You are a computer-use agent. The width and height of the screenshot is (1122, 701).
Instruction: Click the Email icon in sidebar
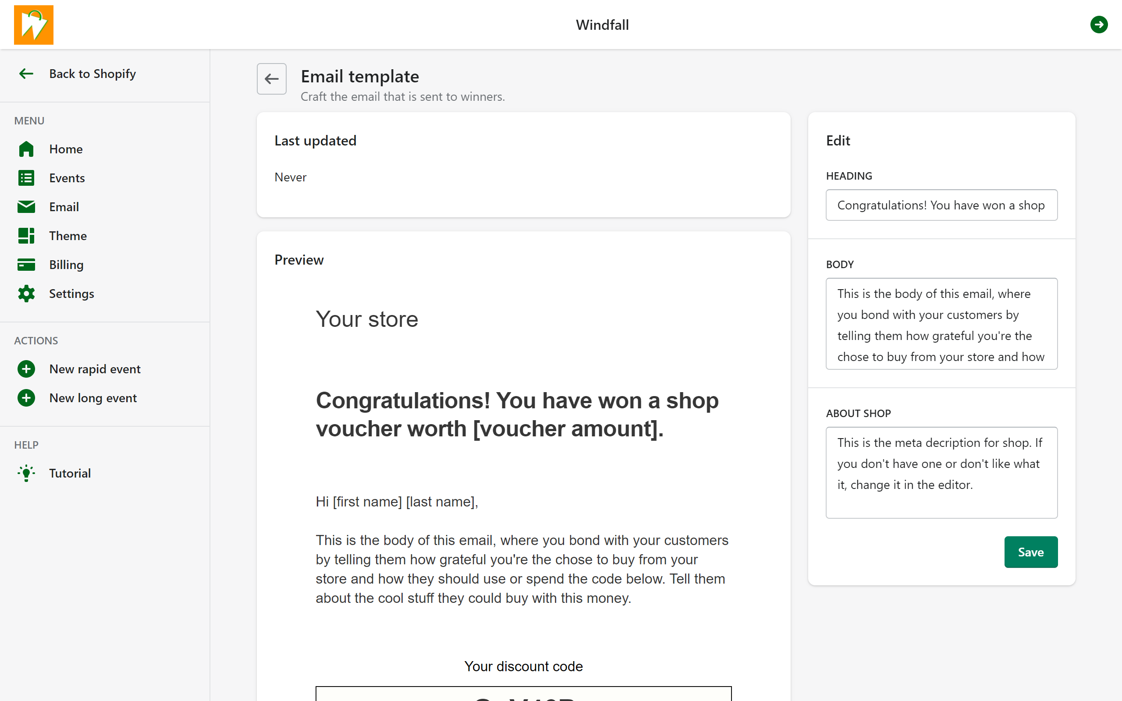tap(26, 206)
